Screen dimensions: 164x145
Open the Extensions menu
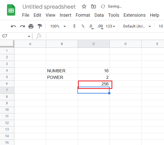click(134, 15)
